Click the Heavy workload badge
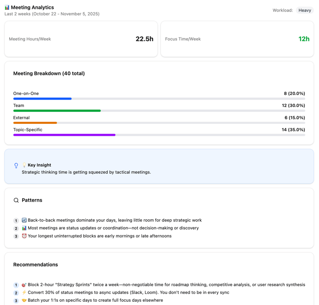The width and height of the screenshot is (319, 305). pos(305,10)
